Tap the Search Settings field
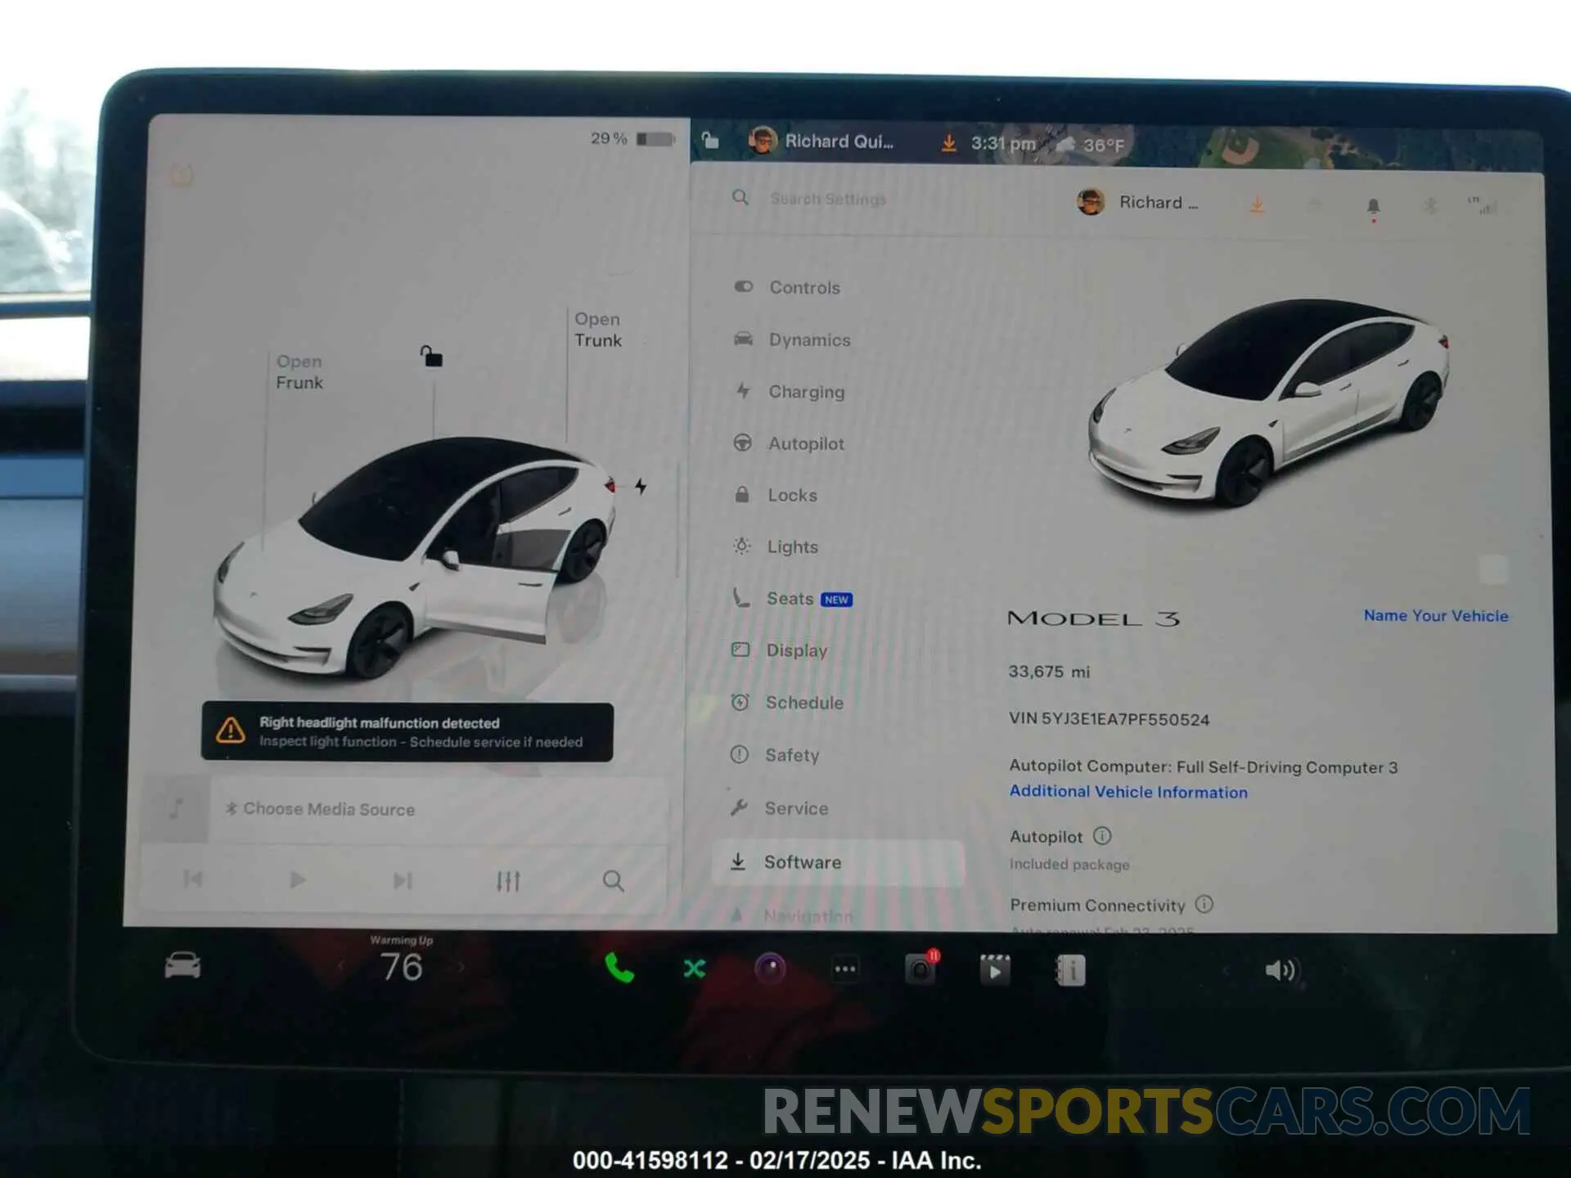Image resolution: width=1571 pixels, height=1178 pixels. pyautogui.click(x=828, y=199)
